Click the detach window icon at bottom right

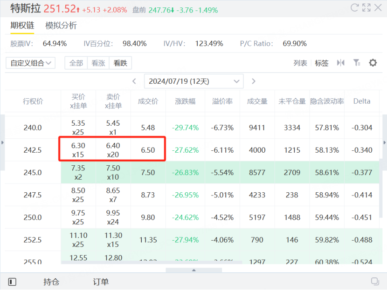tap(375, 281)
